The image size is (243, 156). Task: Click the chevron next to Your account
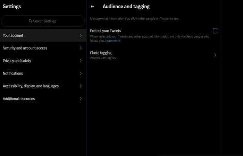pyautogui.click(x=81, y=35)
